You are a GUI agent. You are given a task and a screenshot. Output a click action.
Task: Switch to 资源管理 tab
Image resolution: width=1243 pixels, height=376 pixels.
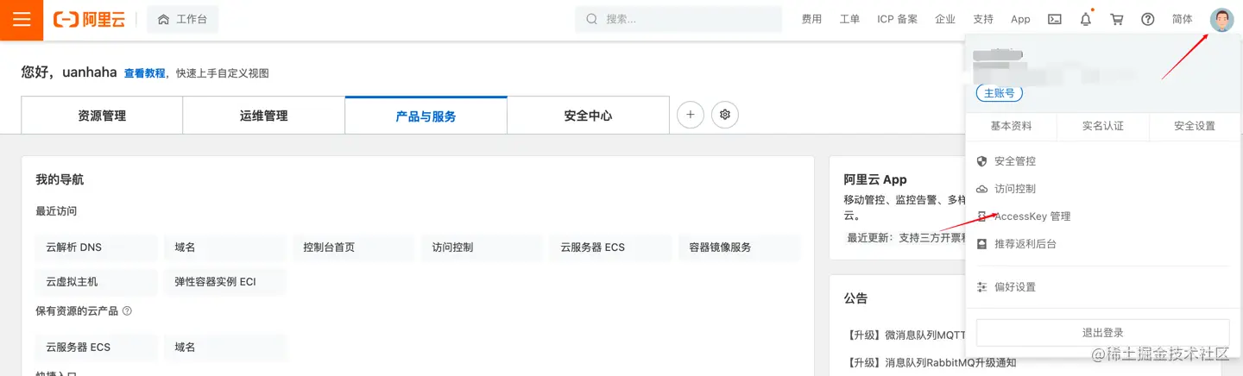click(x=102, y=116)
